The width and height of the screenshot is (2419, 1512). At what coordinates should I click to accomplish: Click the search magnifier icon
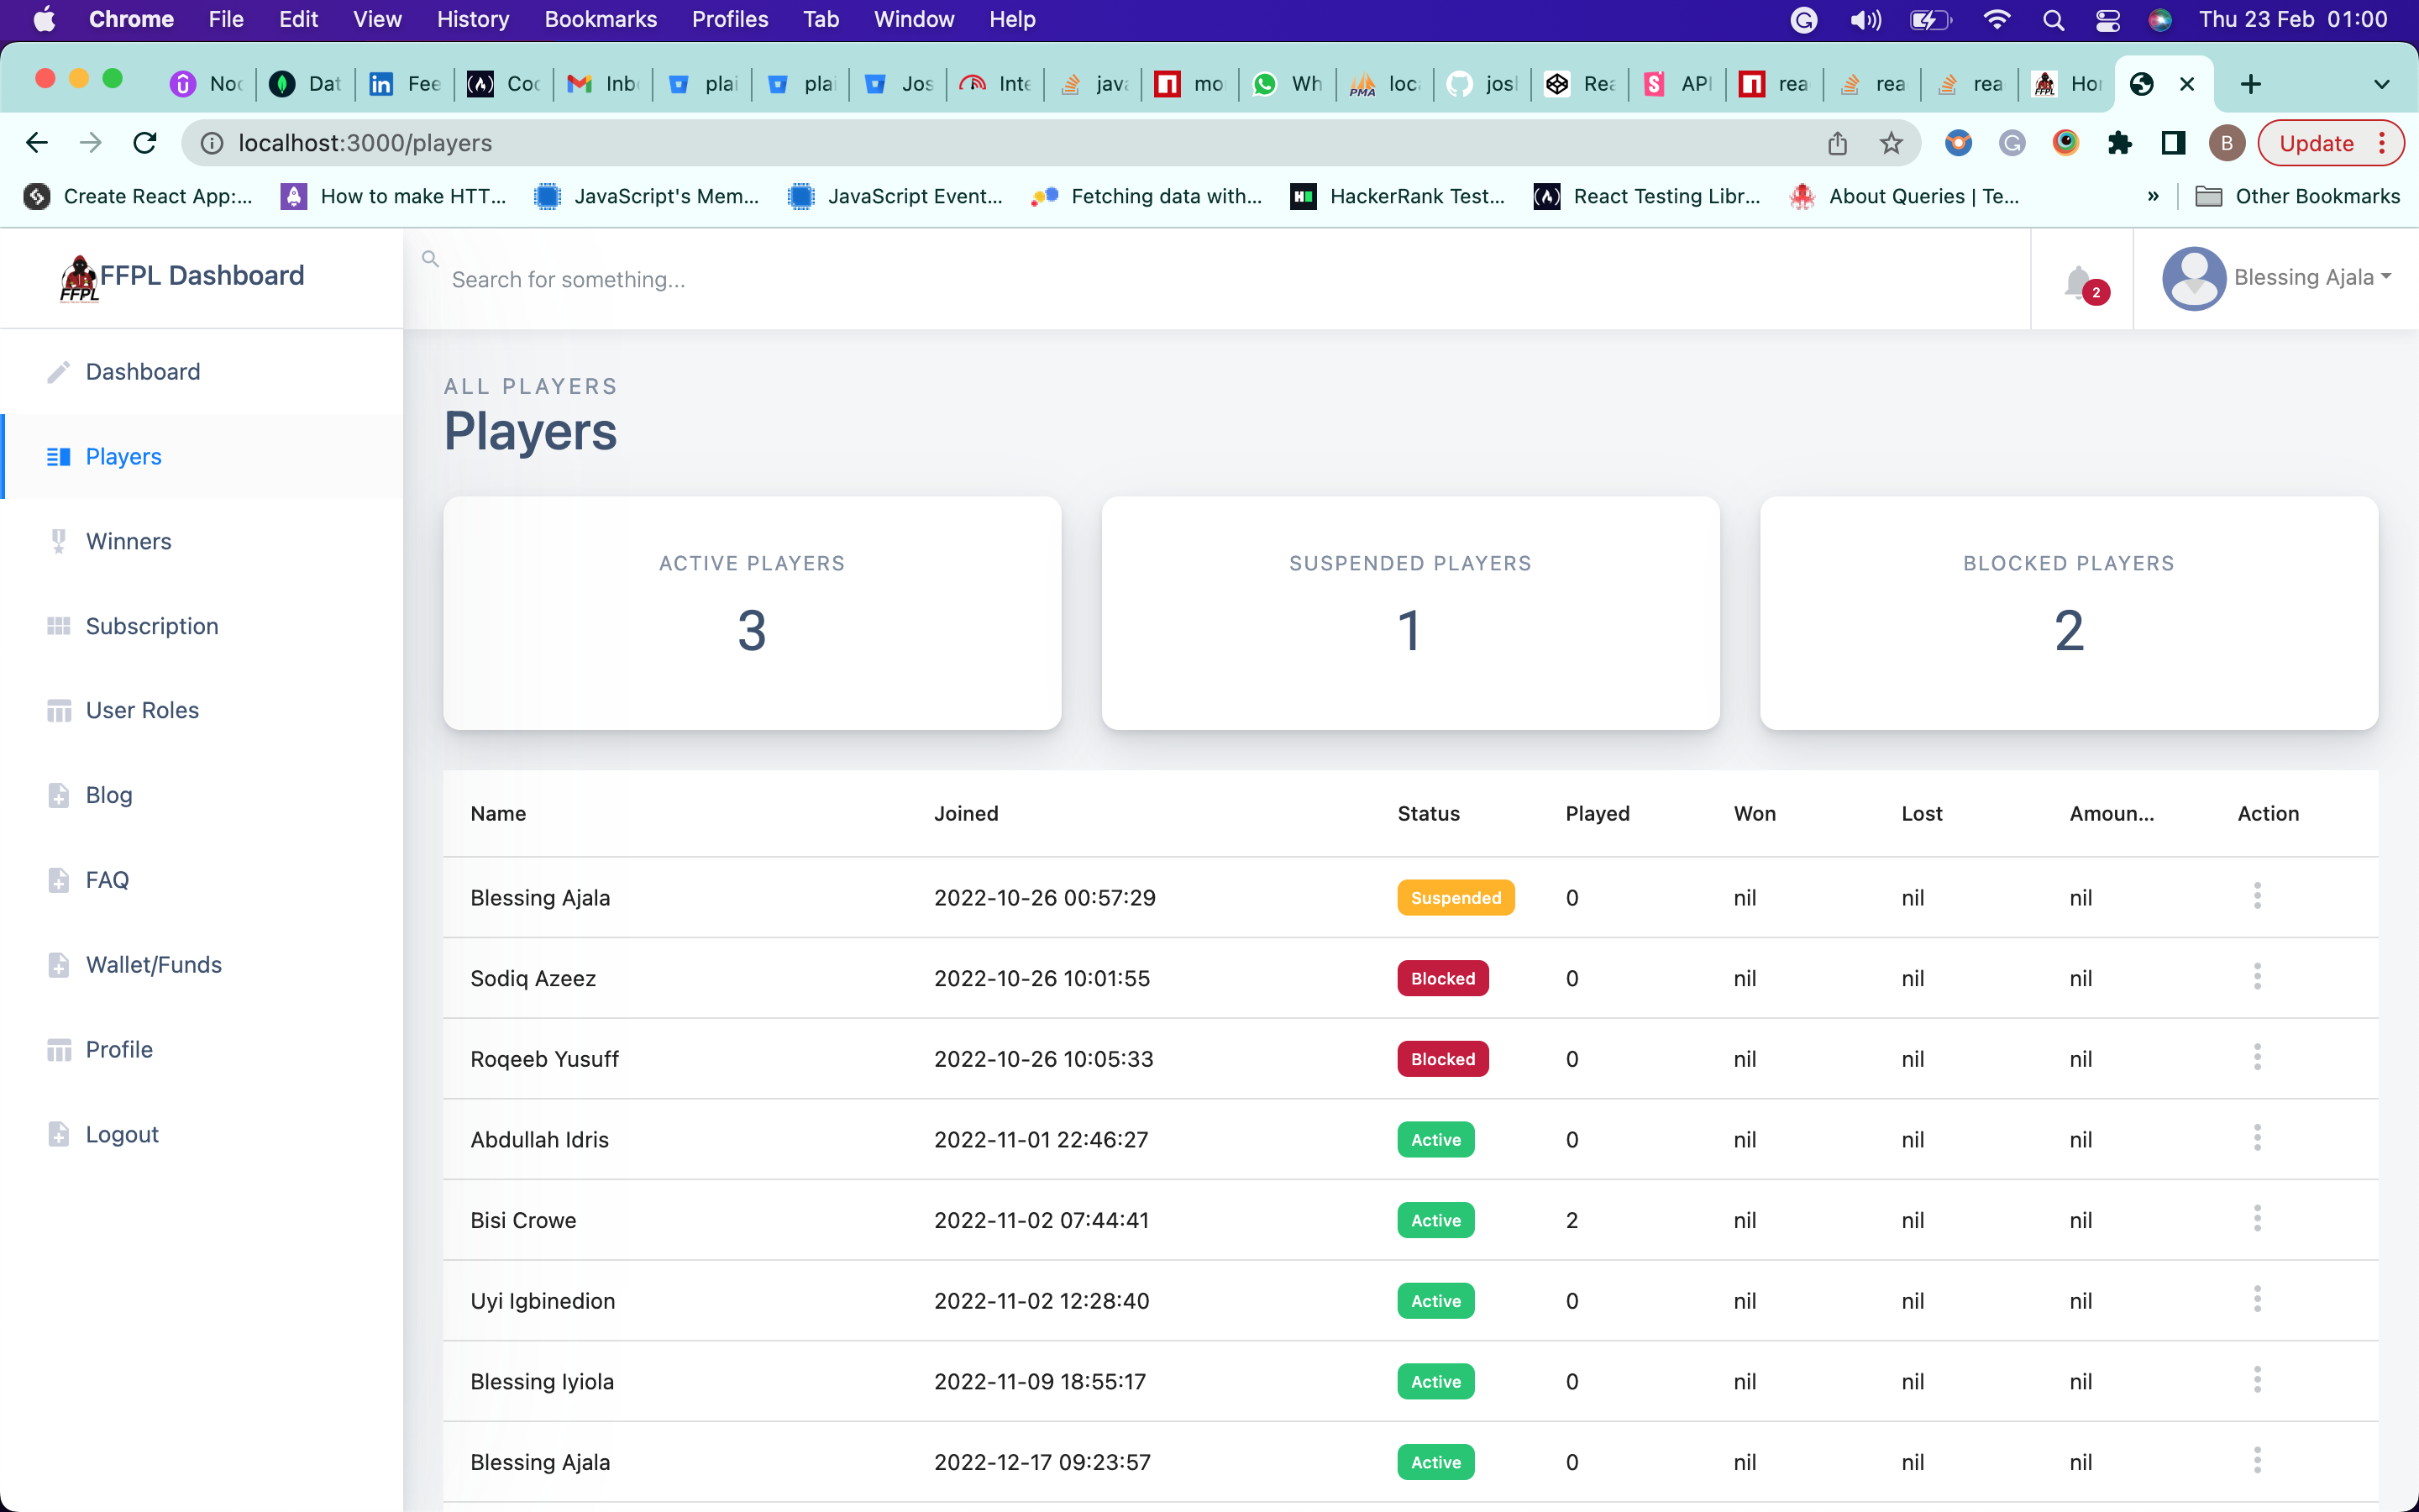click(x=430, y=259)
